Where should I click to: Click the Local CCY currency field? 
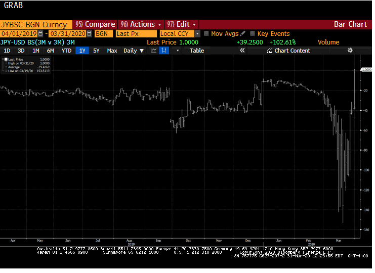tap(177, 34)
